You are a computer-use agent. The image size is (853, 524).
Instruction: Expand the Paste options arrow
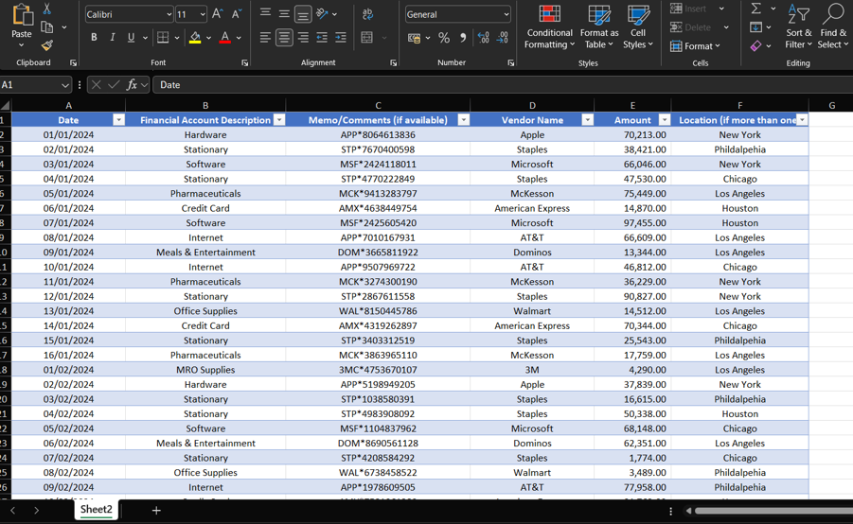(x=22, y=45)
